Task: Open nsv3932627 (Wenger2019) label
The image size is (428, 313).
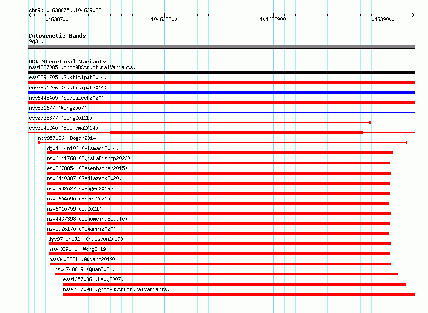Action: pos(80,188)
